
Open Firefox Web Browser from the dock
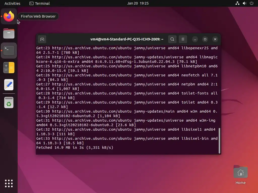coord(9,16)
